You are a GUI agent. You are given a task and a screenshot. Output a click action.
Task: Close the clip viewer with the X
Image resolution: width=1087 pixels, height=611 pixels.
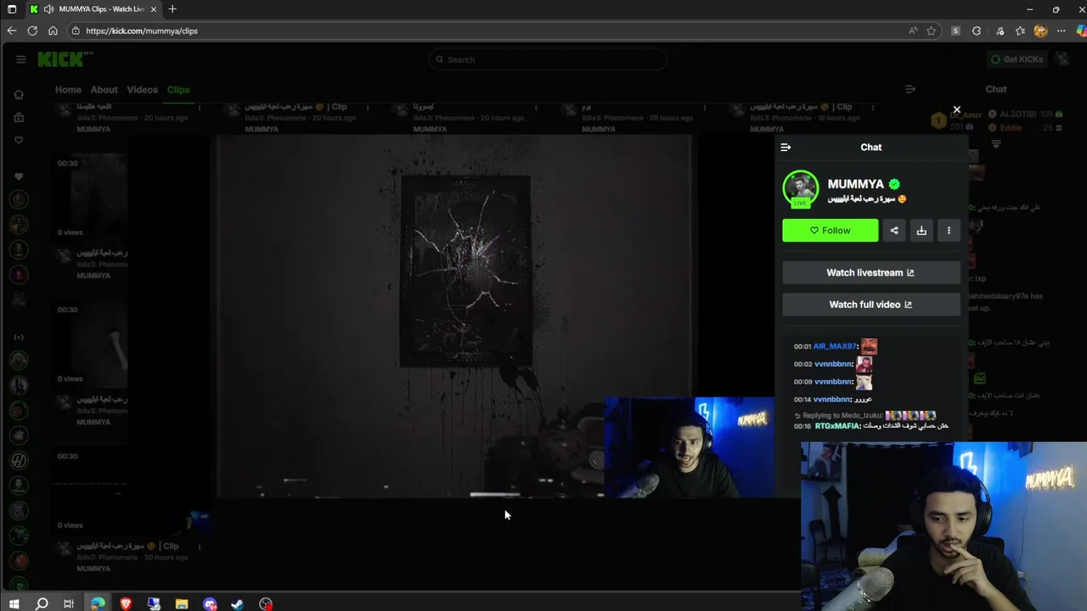(957, 110)
